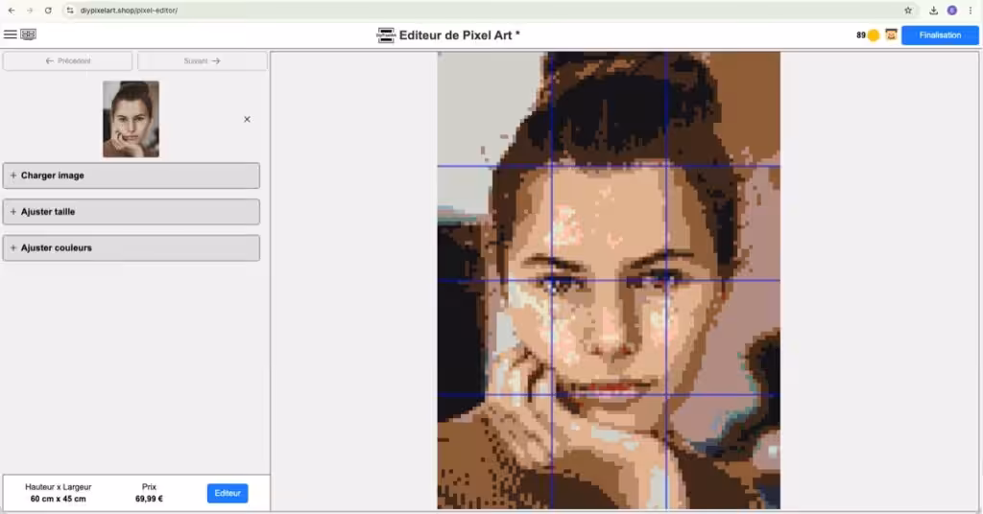The image size is (983, 514).
Task: Open the hamburger menu
Action: coord(10,35)
